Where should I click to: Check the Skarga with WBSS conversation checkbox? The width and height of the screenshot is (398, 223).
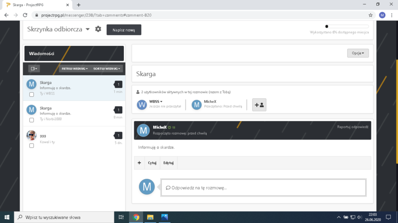click(31, 95)
